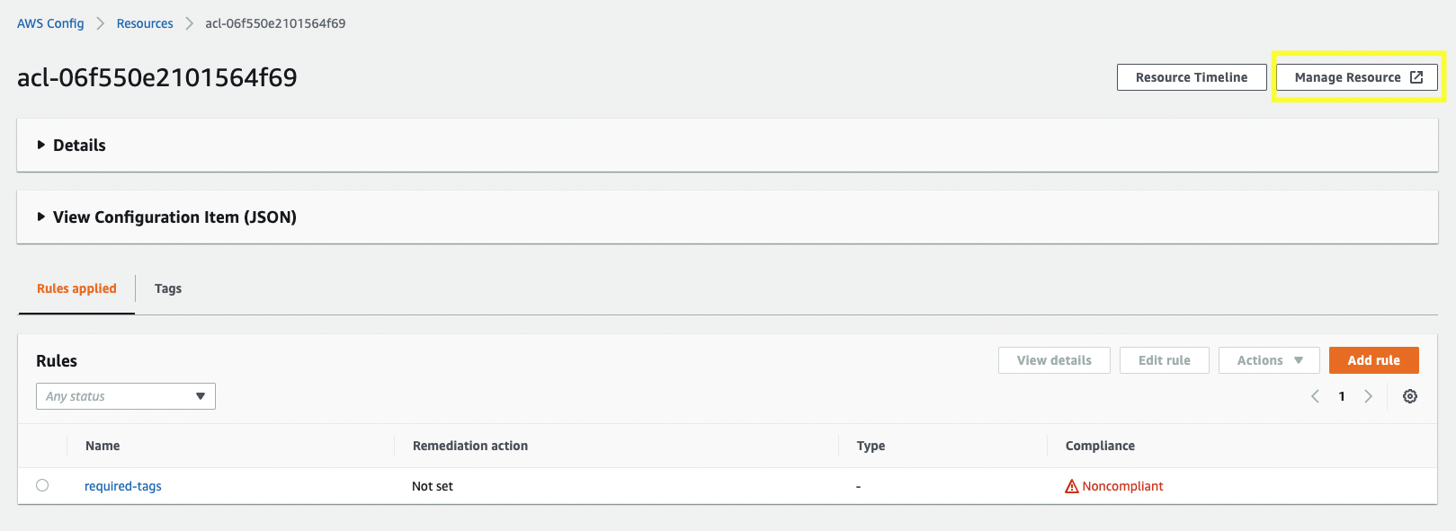Click the Resource Timeline button

[1191, 77]
